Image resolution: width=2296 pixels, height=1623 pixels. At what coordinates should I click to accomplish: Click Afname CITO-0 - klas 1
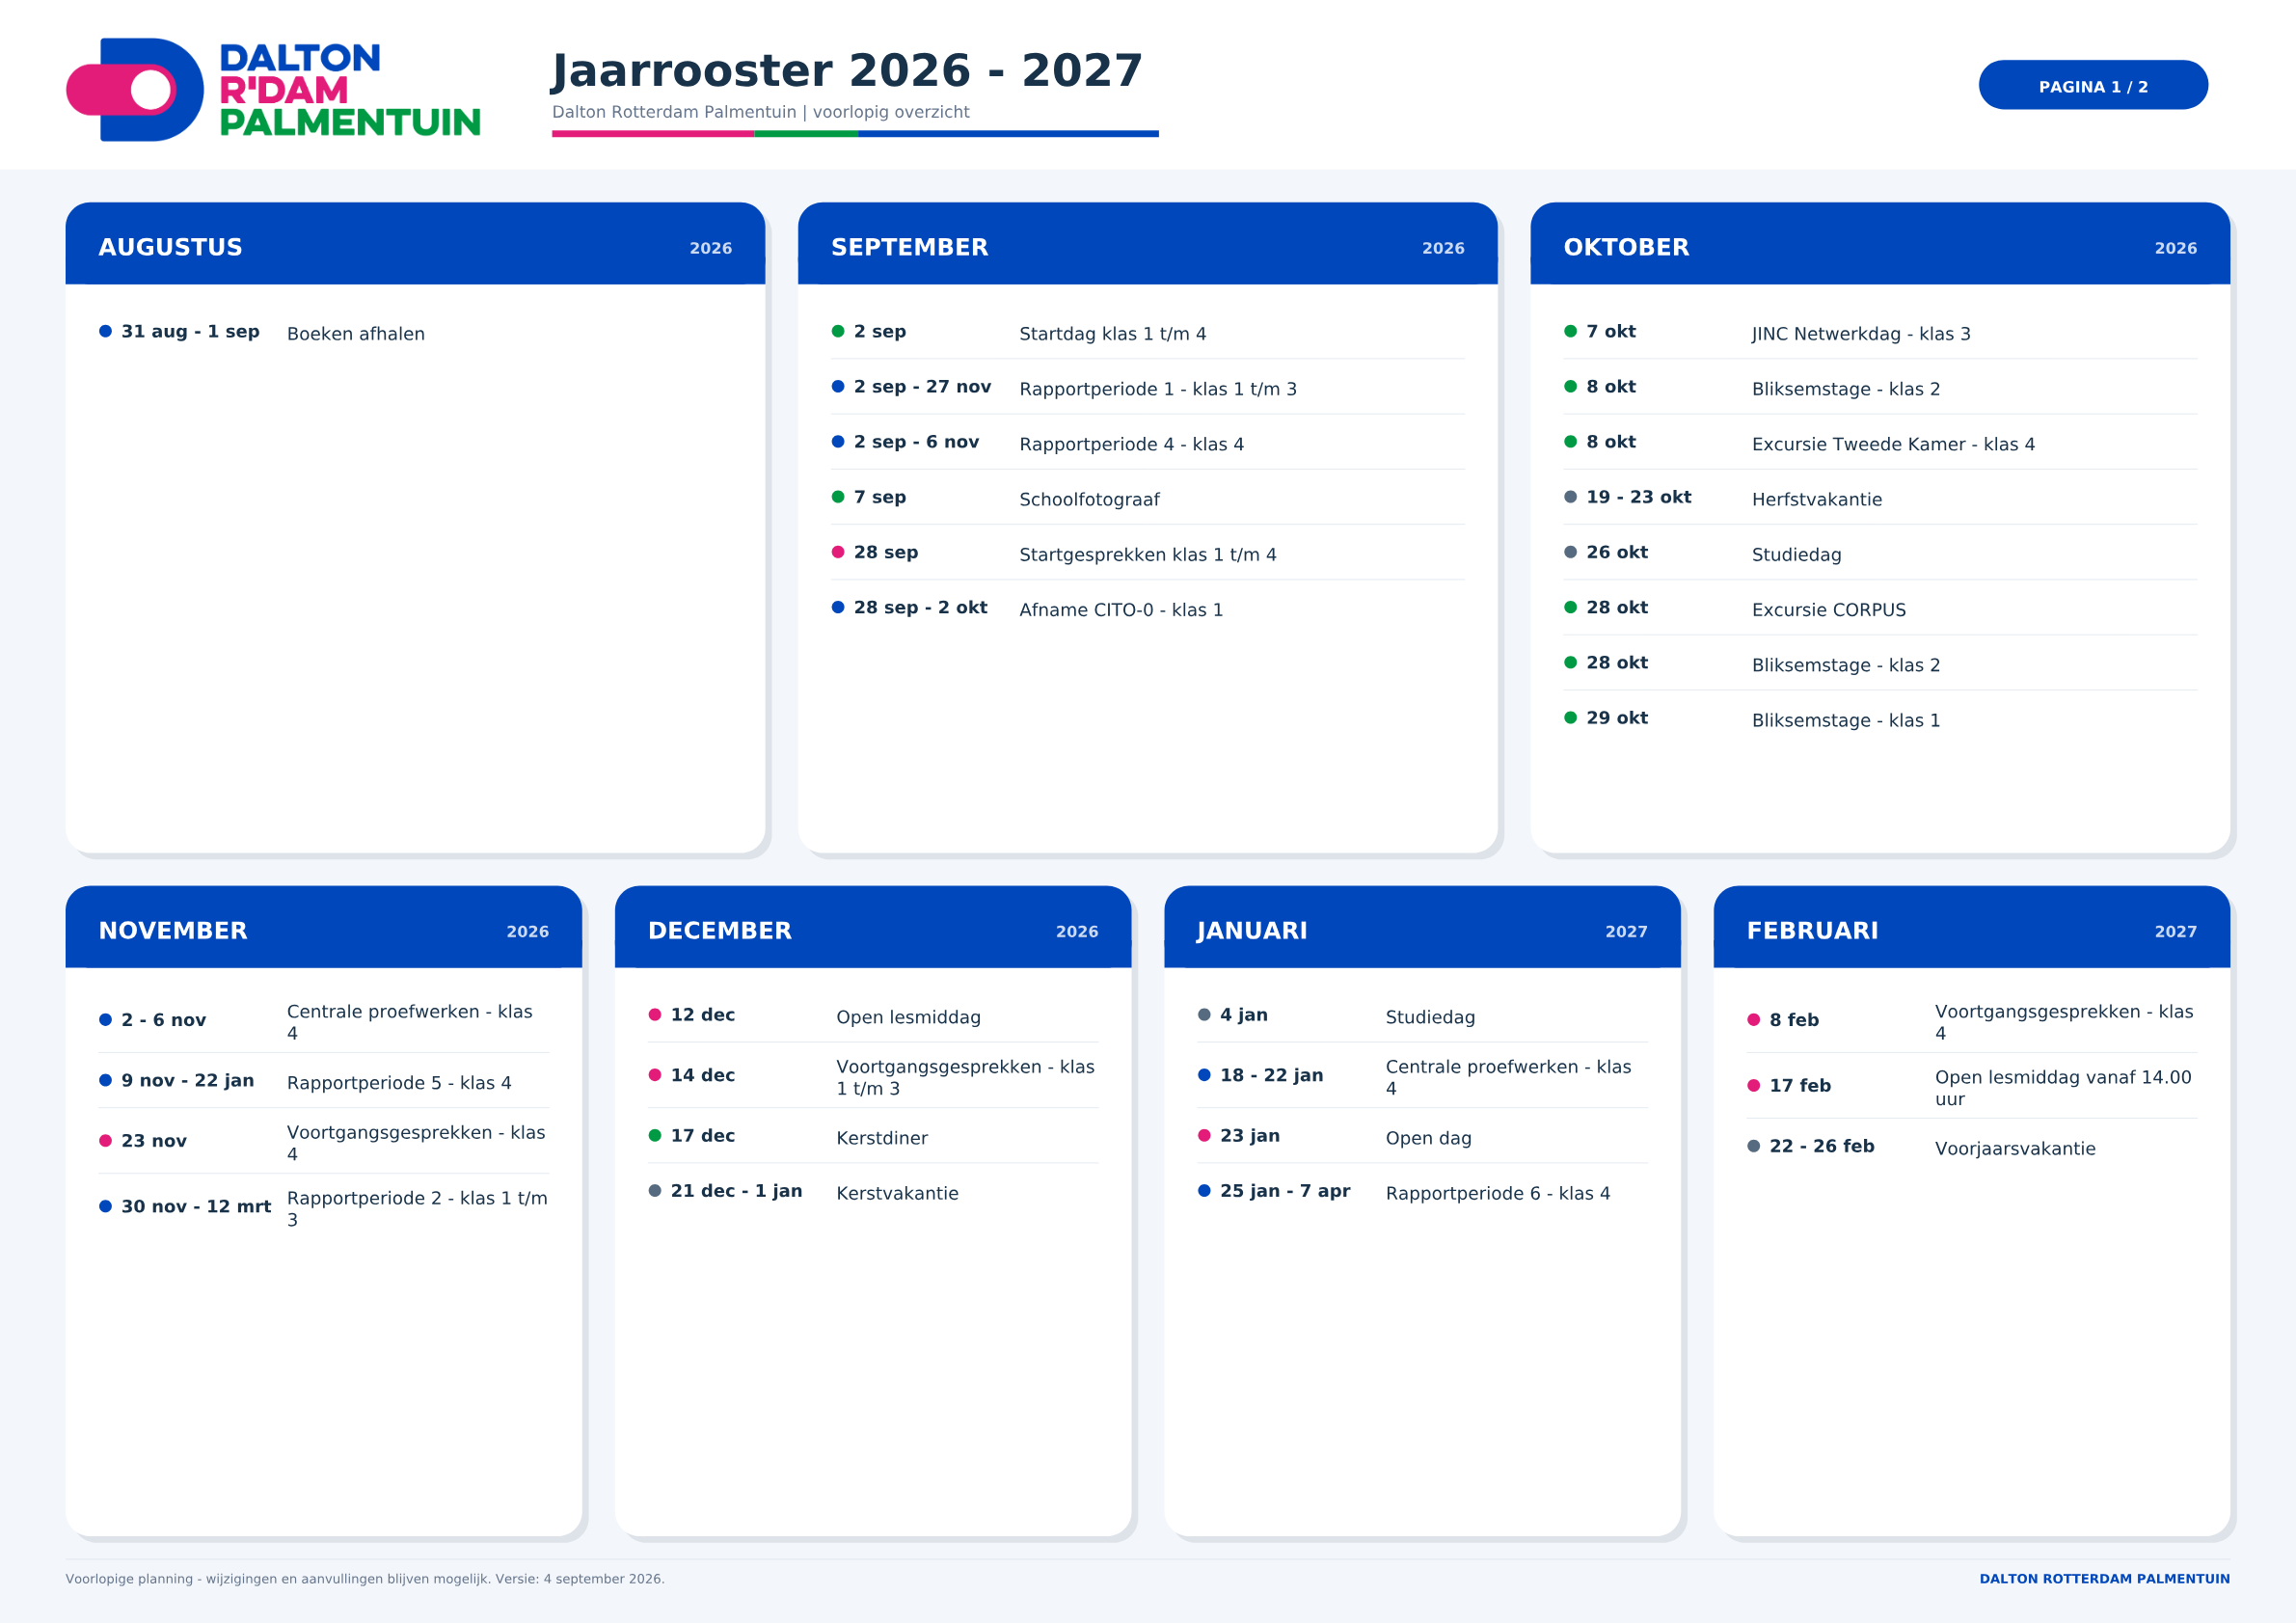[1121, 610]
